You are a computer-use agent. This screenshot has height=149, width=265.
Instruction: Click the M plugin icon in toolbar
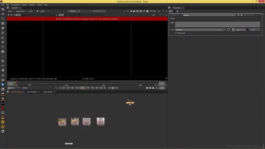coord(3,94)
